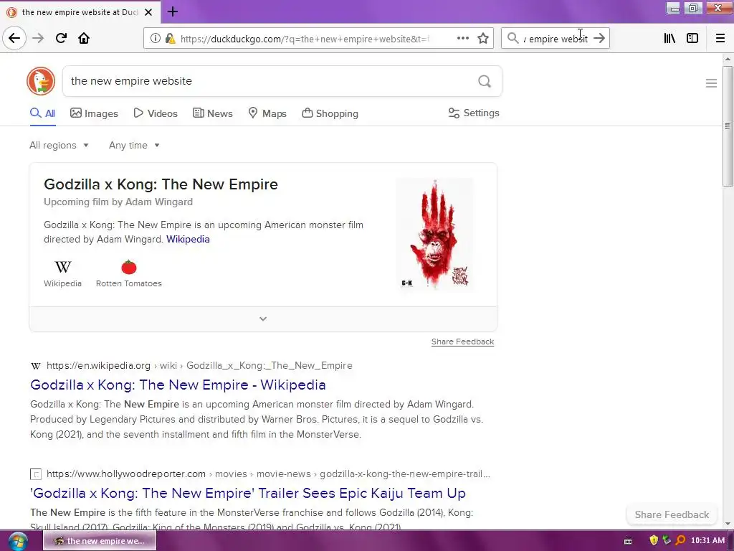Click the browser forward arrow
The height and width of the screenshot is (551, 734).
click(x=38, y=38)
